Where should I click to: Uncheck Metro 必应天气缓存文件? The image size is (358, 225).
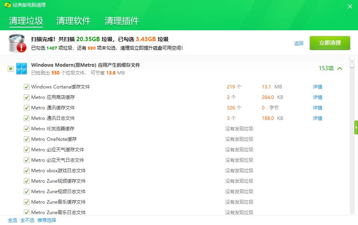pos(27,149)
